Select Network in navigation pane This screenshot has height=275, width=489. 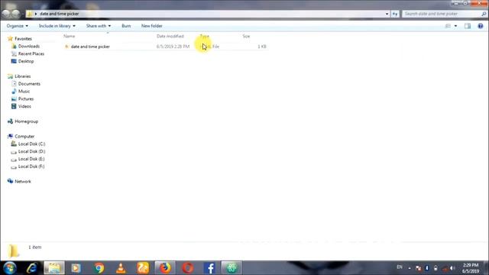click(23, 182)
